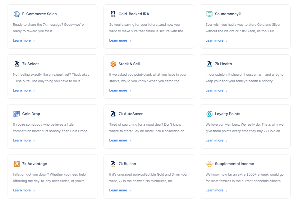Select text "We love our Members. We really do."

[x=233, y=125]
